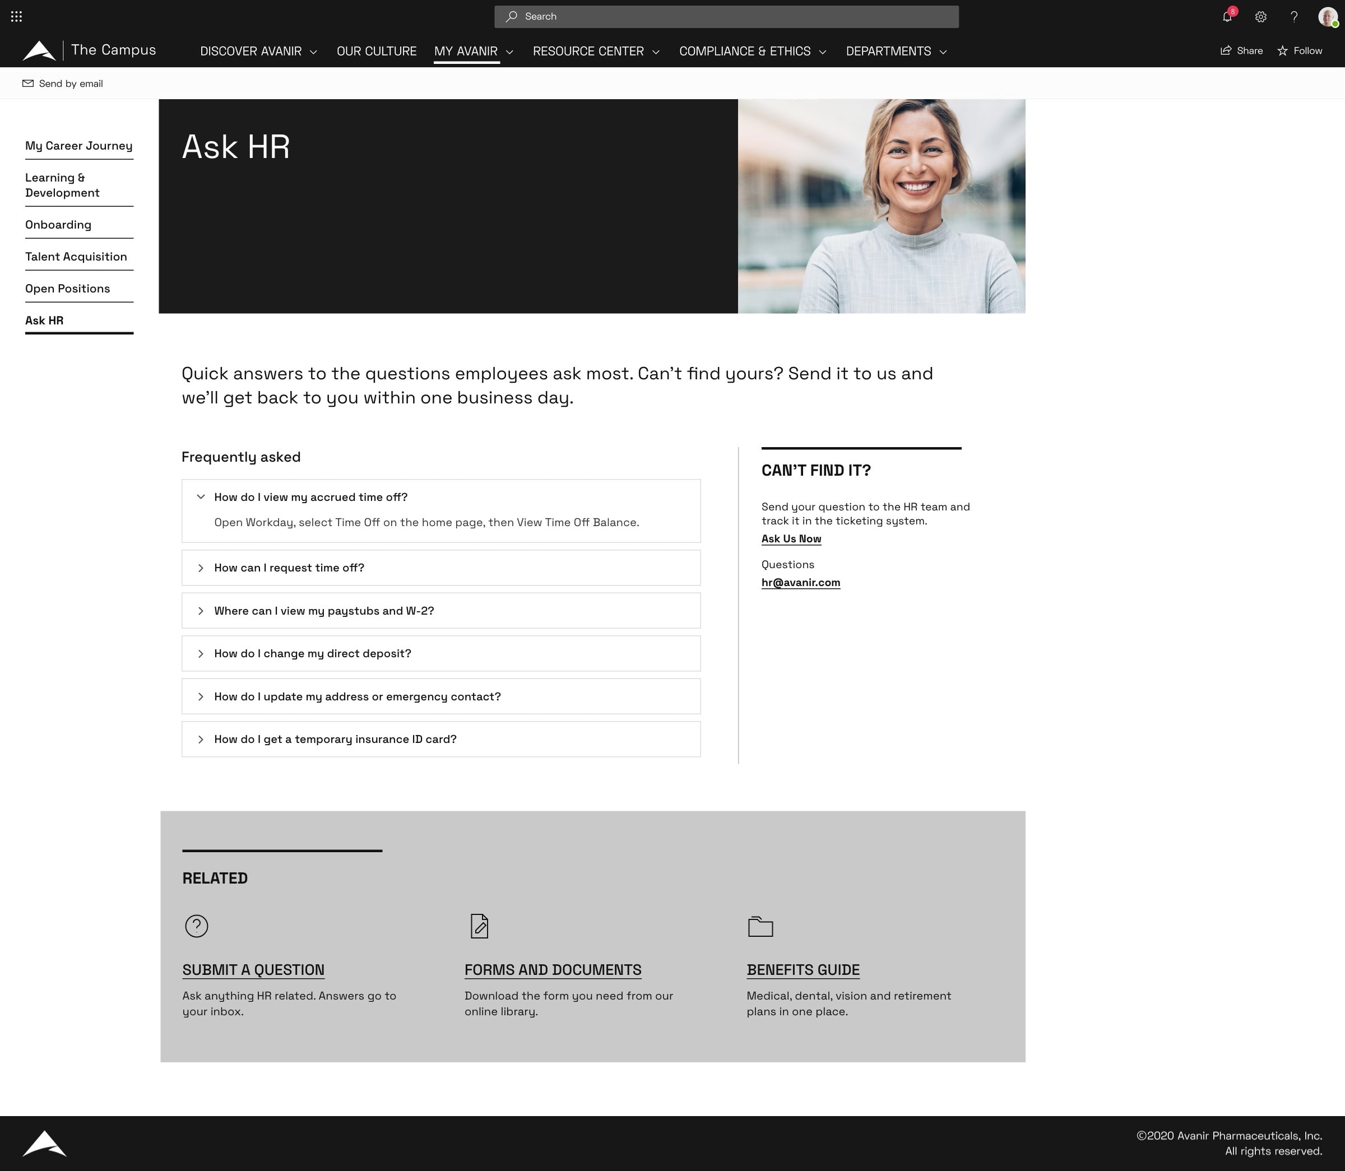This screenshot has width=1345, height=1171.
Task: Open notifications bell icon
Action: (x=1227, y=16)
